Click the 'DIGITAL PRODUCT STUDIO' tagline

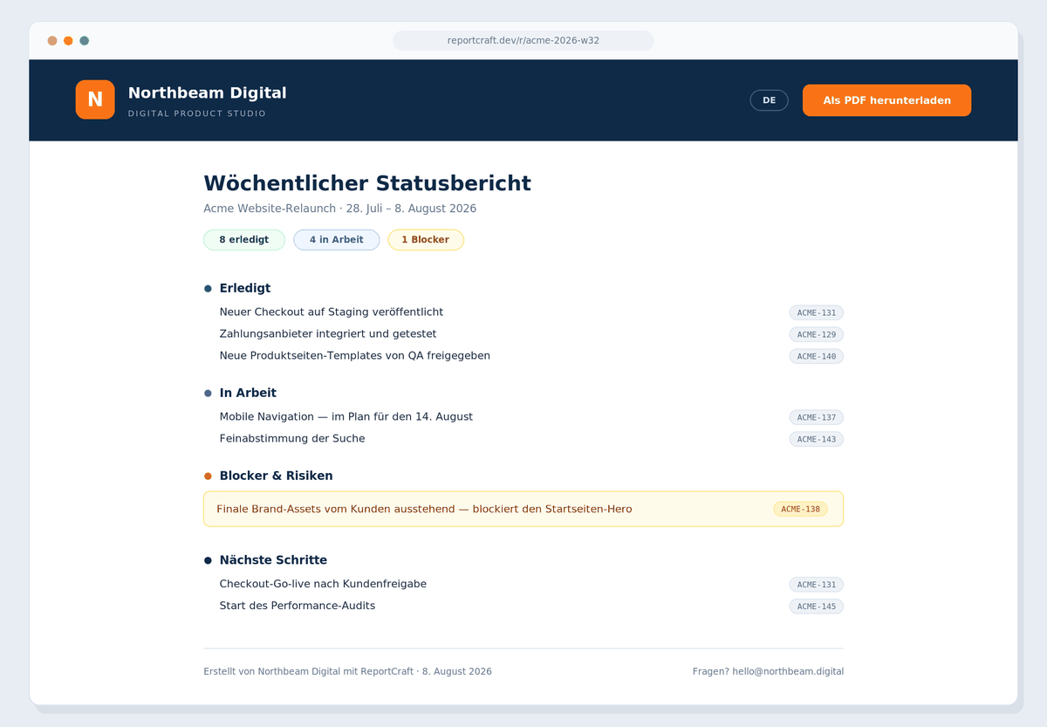[x=197, y=114]
